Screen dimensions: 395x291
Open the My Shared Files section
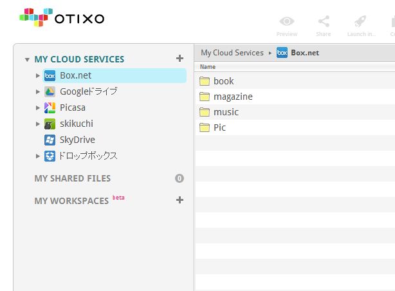coord(73,178)
